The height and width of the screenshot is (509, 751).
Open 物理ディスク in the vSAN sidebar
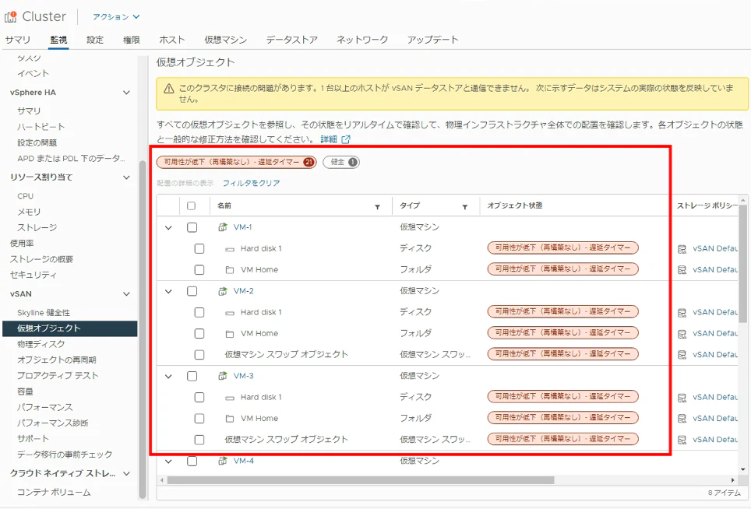[41, 344]
